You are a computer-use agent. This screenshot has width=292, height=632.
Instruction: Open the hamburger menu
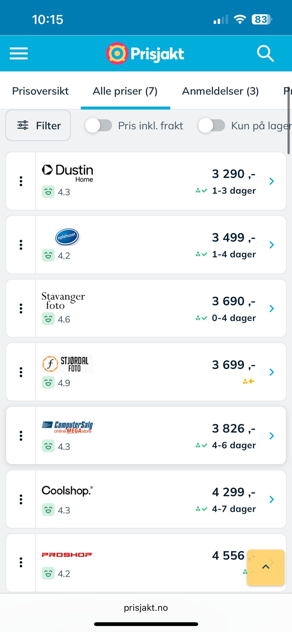coord(19,54)
